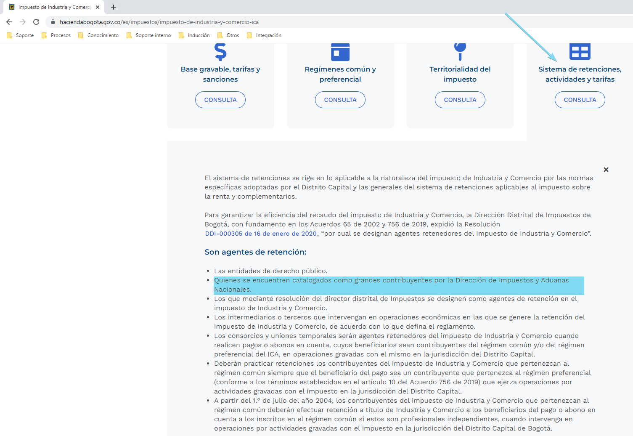This screenshot has height=436, width=633.
Task: Open the Soporte interno bookmark folder
Action: pyautogui.click(x=148, y=35)
